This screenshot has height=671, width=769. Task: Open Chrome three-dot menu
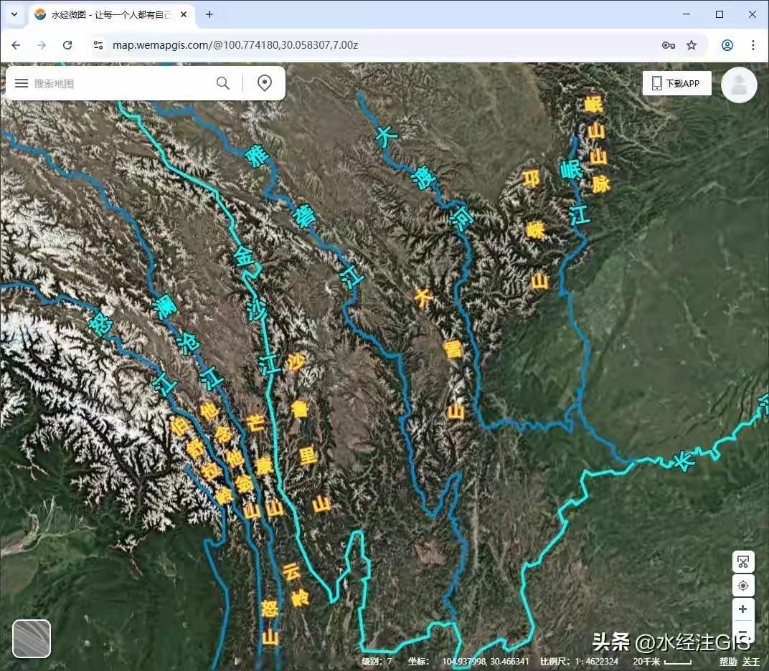point(753,45)
